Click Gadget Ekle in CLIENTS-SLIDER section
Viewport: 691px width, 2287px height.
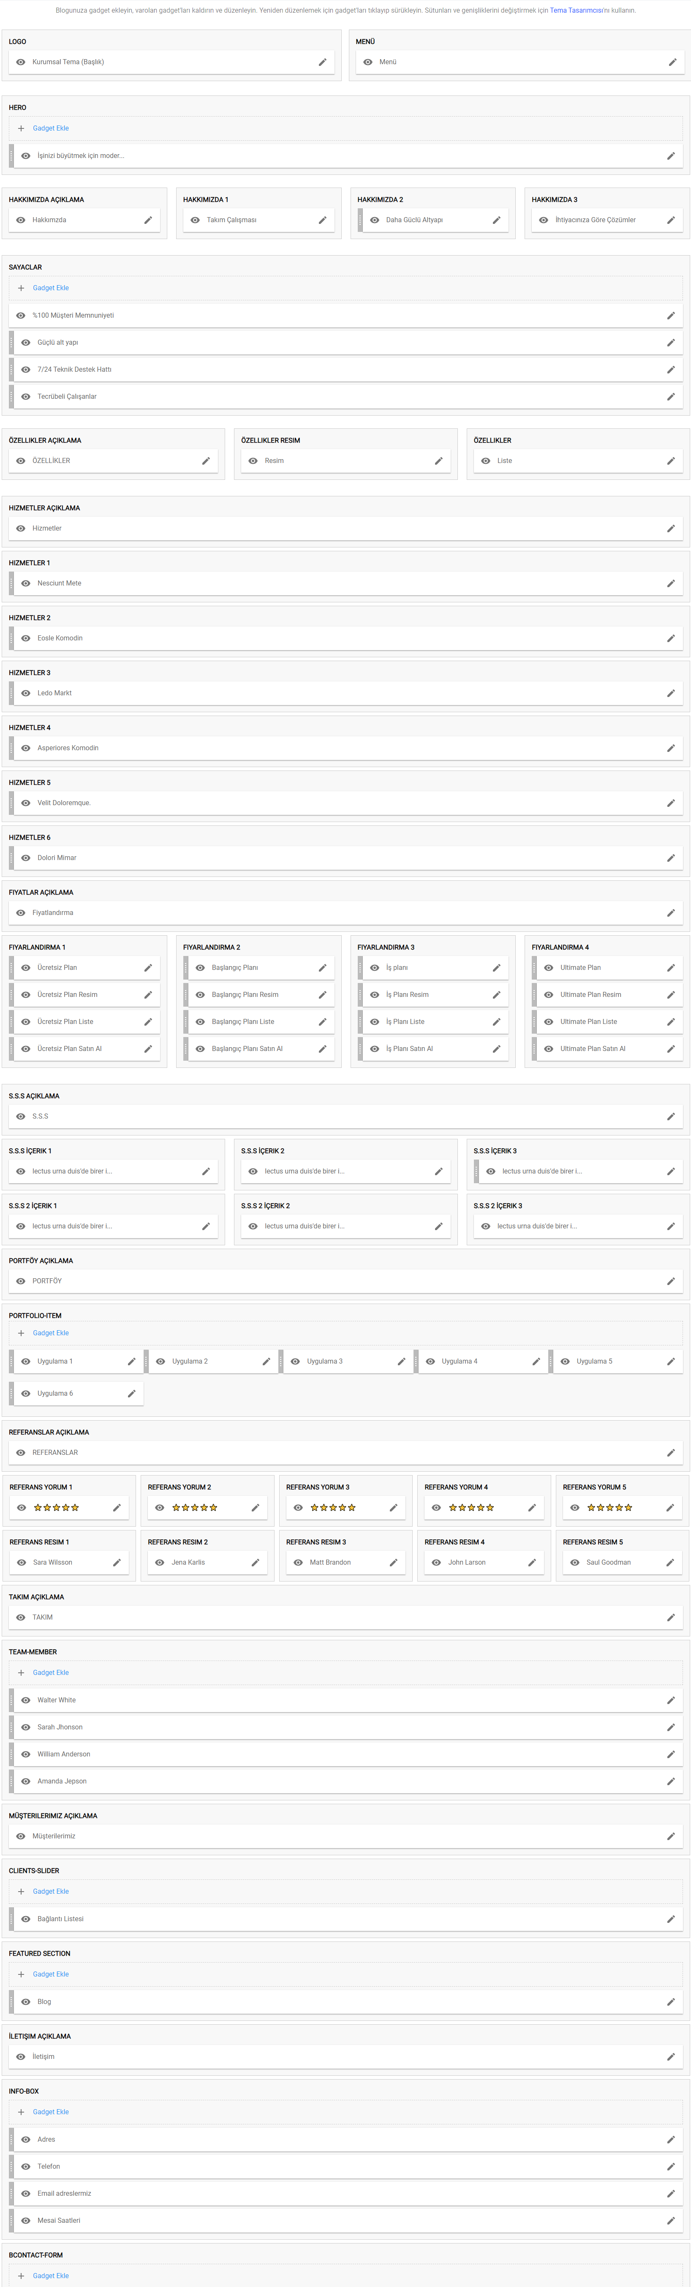(51, 1891)
